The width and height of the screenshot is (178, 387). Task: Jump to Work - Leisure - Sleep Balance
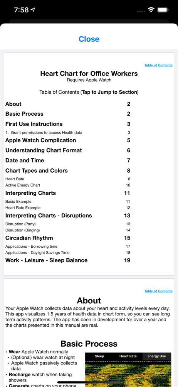pyautogui.click(x=46, y=260)
